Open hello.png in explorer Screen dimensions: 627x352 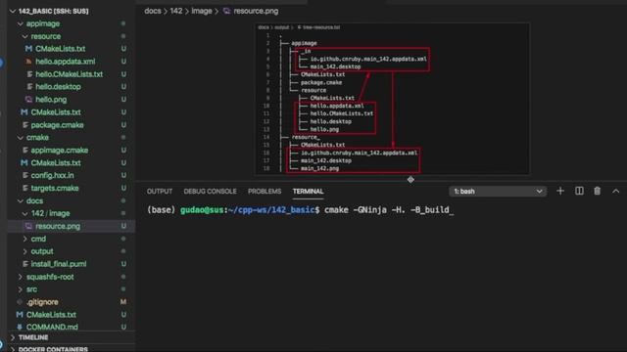coord(51,100)
